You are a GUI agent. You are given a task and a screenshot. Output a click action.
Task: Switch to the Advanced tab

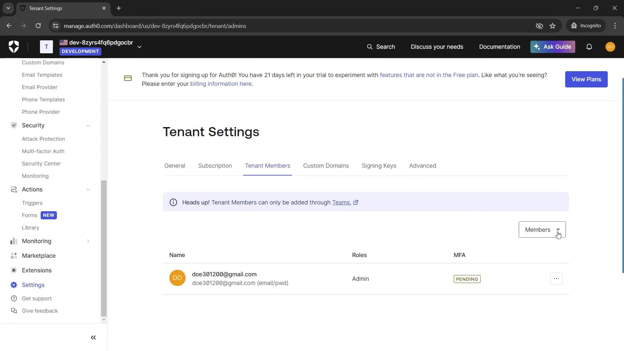click(422, 166)
